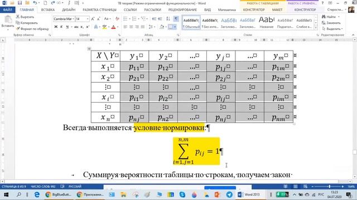Click the Undo arrow in quick access toolbar

tap(35, 3)
